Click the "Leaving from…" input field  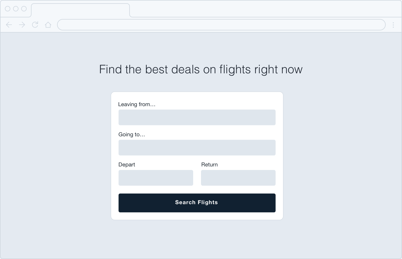pos(197,117)
